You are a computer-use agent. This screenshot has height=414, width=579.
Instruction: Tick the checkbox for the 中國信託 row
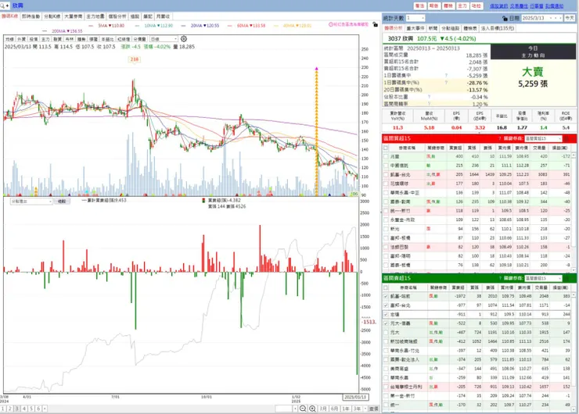pos(386,166)
